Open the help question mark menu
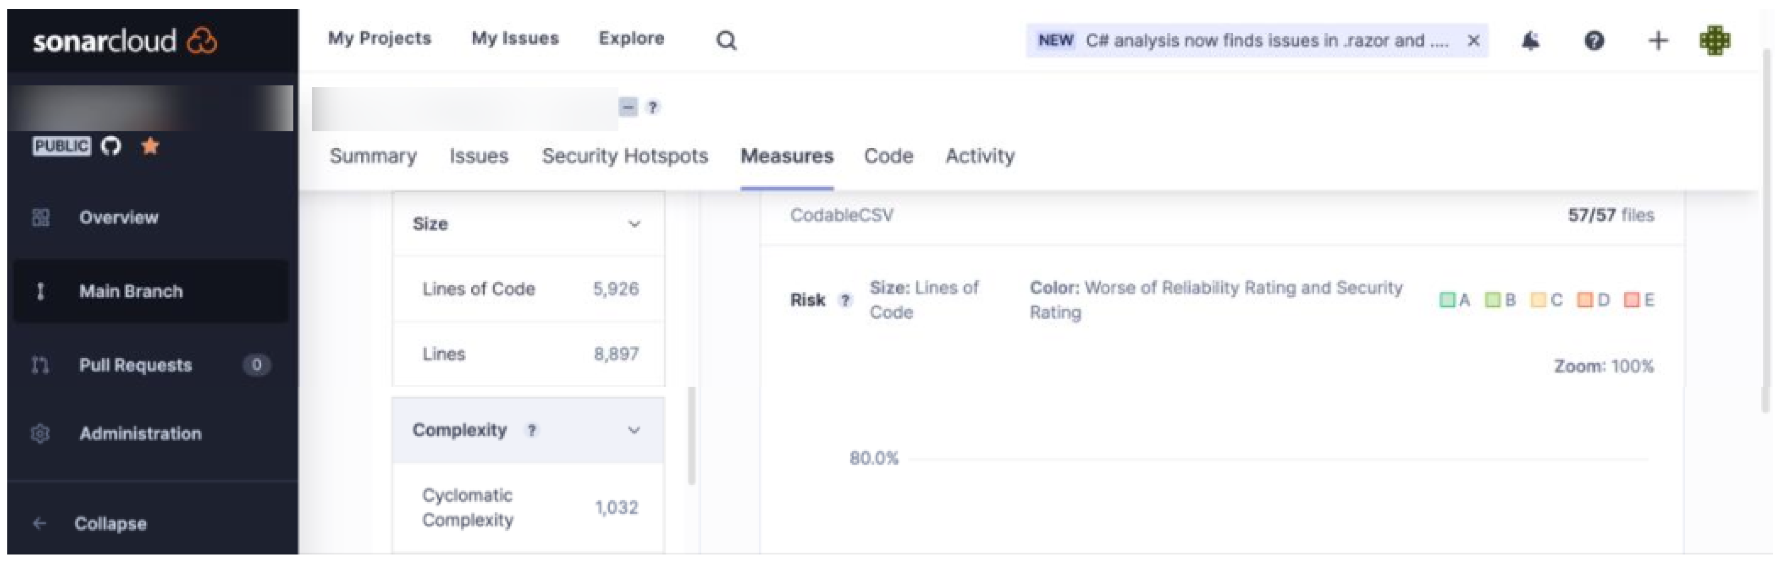The image size is (1779, 564). click(1594, 41)
